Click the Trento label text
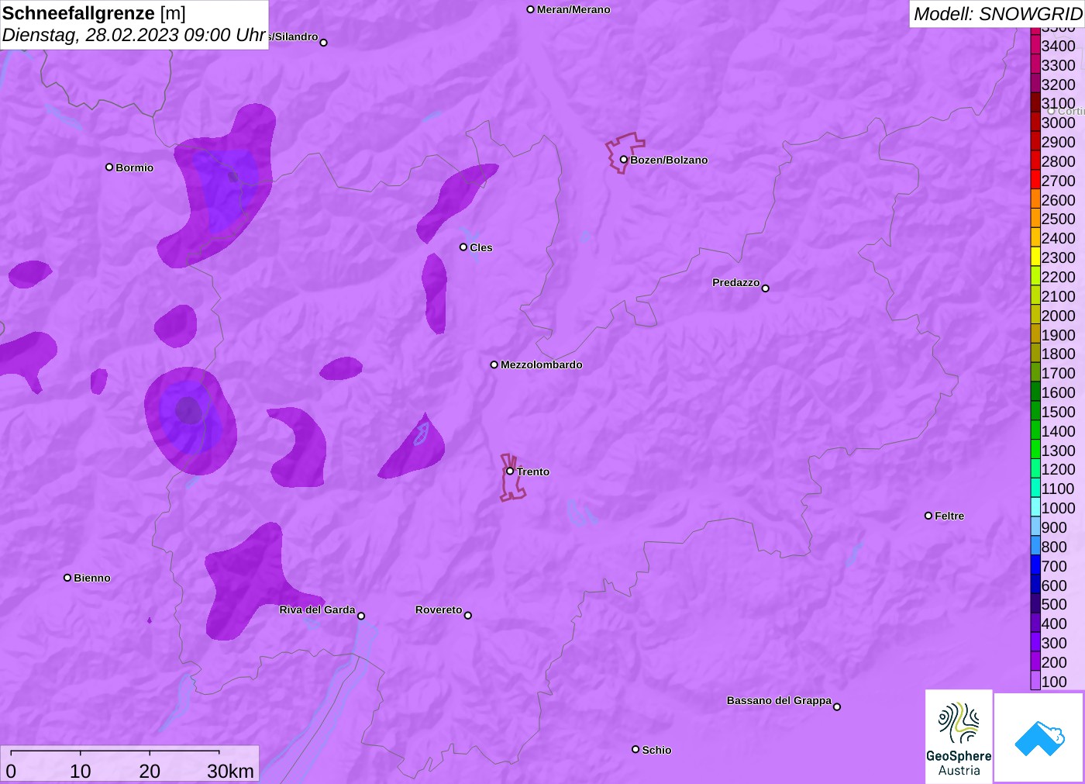 [533, 471]
